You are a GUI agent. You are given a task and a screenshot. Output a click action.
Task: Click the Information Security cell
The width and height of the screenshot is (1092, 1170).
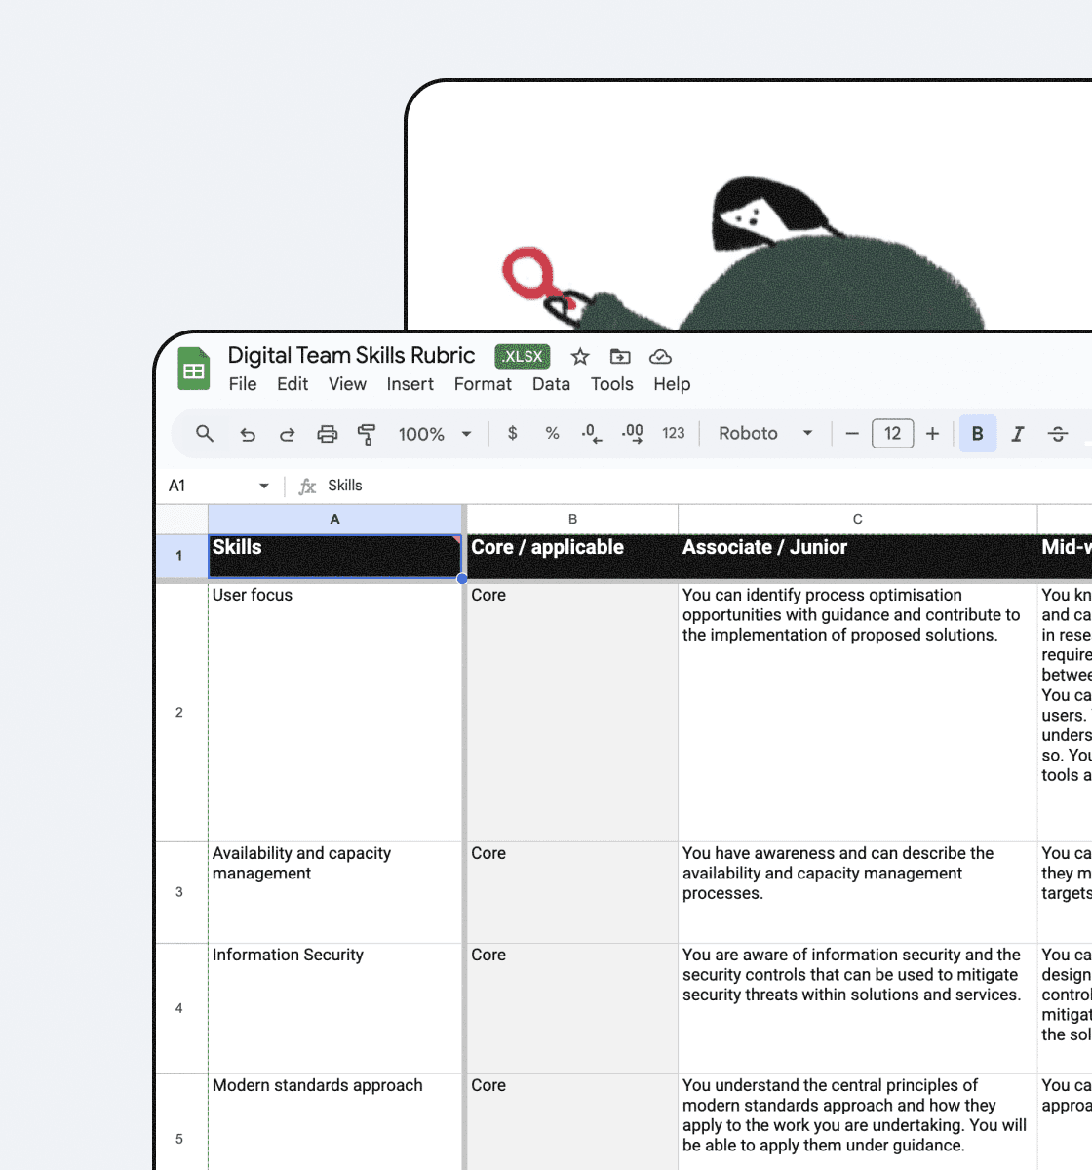335,1008
